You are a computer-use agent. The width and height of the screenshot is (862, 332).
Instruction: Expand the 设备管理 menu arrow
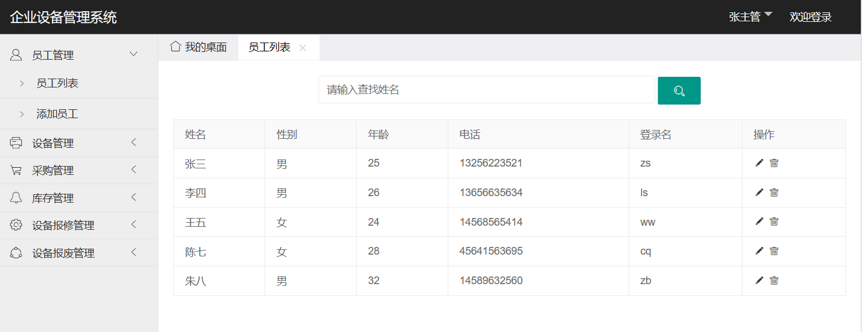click(x=134, y=142)
